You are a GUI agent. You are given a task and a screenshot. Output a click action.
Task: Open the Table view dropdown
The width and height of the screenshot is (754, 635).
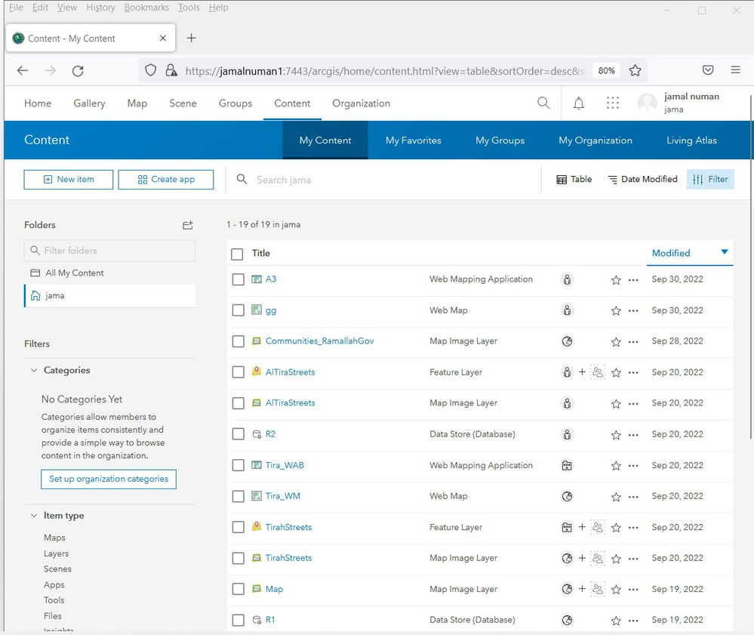pyautogui.click(x=574, y=180)
